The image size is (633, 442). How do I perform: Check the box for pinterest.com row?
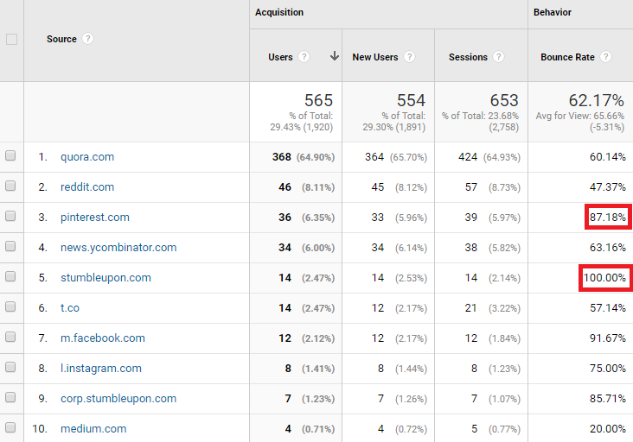(10, 216)
